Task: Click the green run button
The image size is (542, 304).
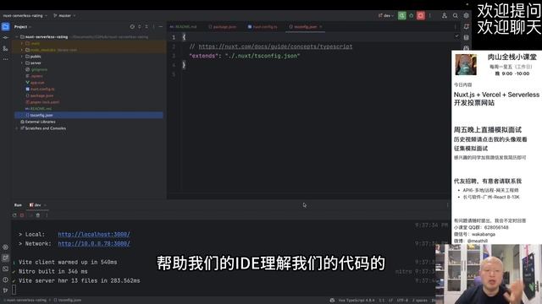Action: pos(401,15)
